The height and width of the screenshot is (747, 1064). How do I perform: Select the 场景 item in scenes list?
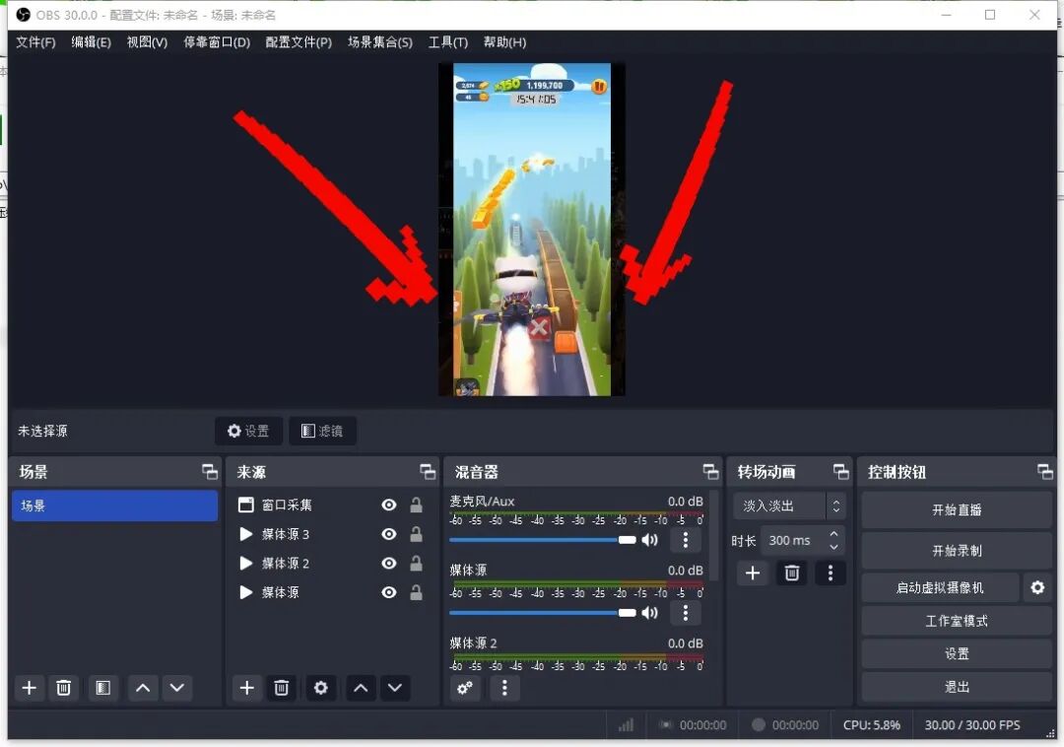click(x=114, y=507)
